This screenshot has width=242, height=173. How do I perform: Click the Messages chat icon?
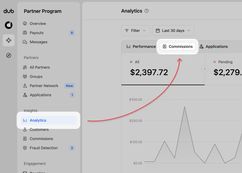(x=25, y=42)
